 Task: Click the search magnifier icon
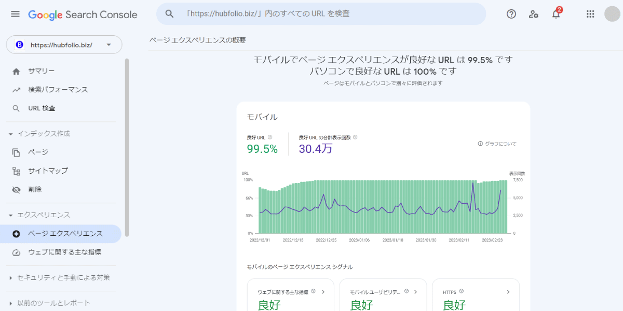[x=169, y=14]
